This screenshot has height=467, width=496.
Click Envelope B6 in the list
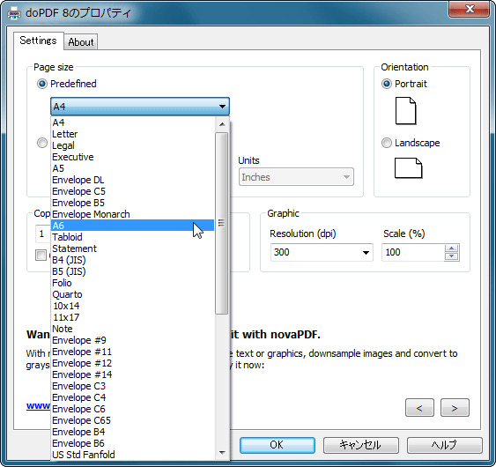coord(132,443)
